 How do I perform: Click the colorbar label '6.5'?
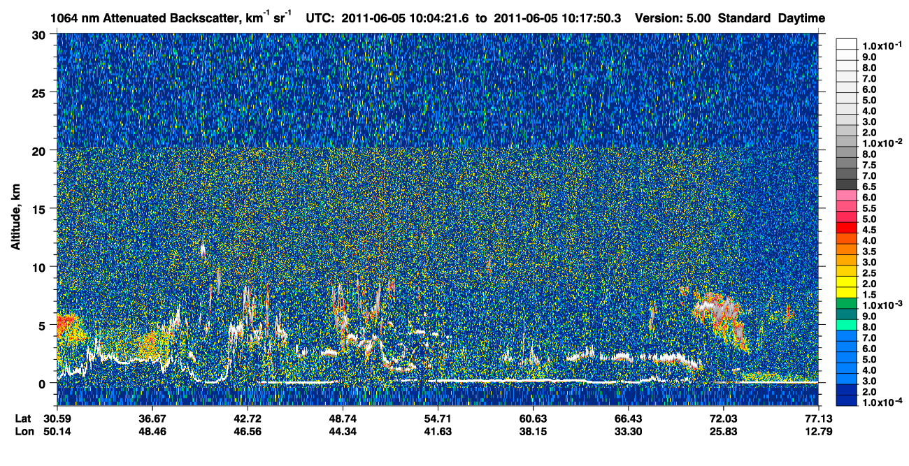(870, 187)
